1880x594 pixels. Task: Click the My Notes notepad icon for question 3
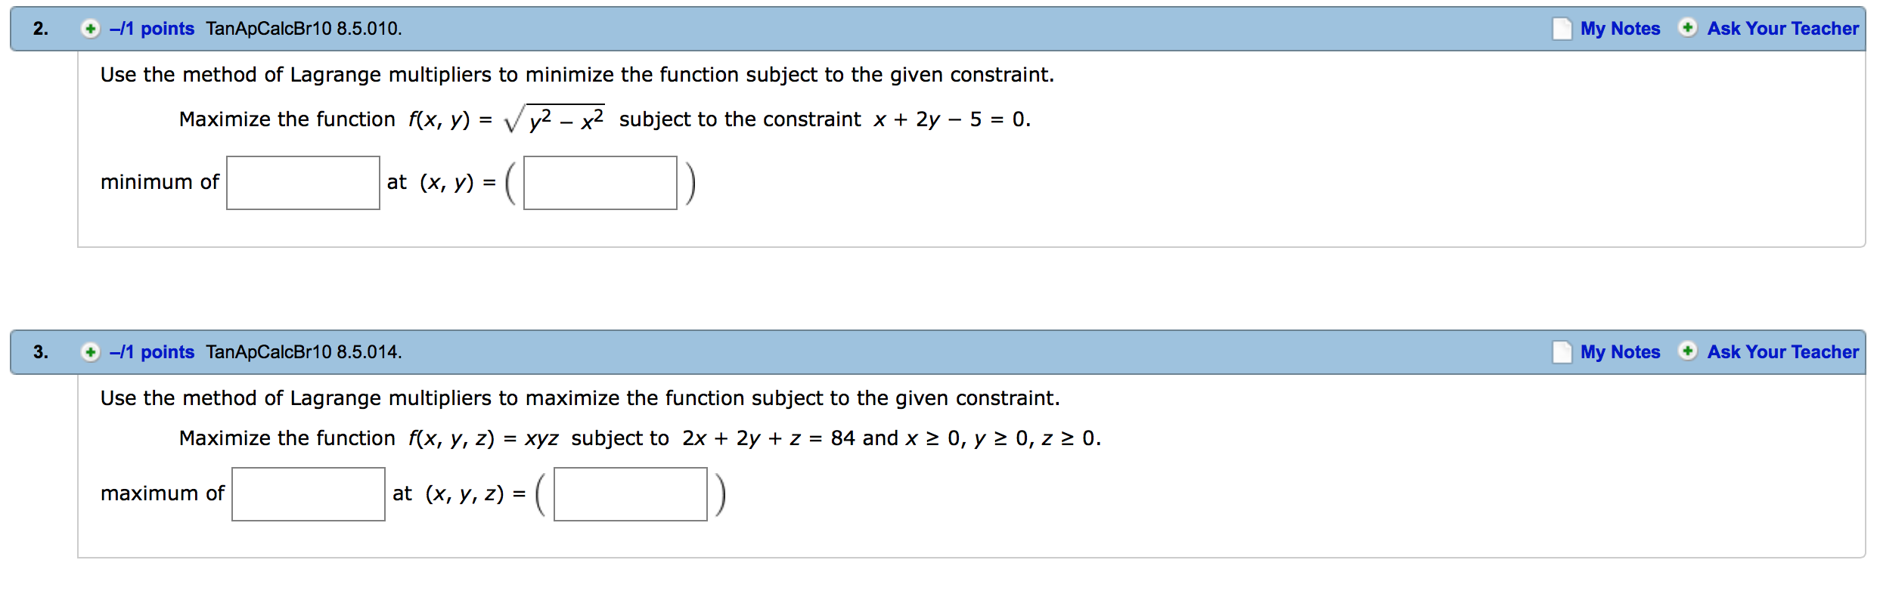coord(1562,352)
